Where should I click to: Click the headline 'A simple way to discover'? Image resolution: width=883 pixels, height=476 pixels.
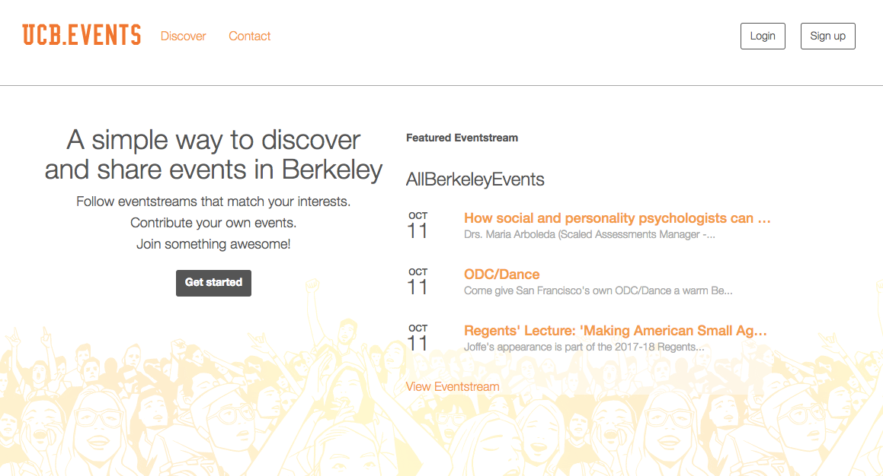click(x=213, y=140)
